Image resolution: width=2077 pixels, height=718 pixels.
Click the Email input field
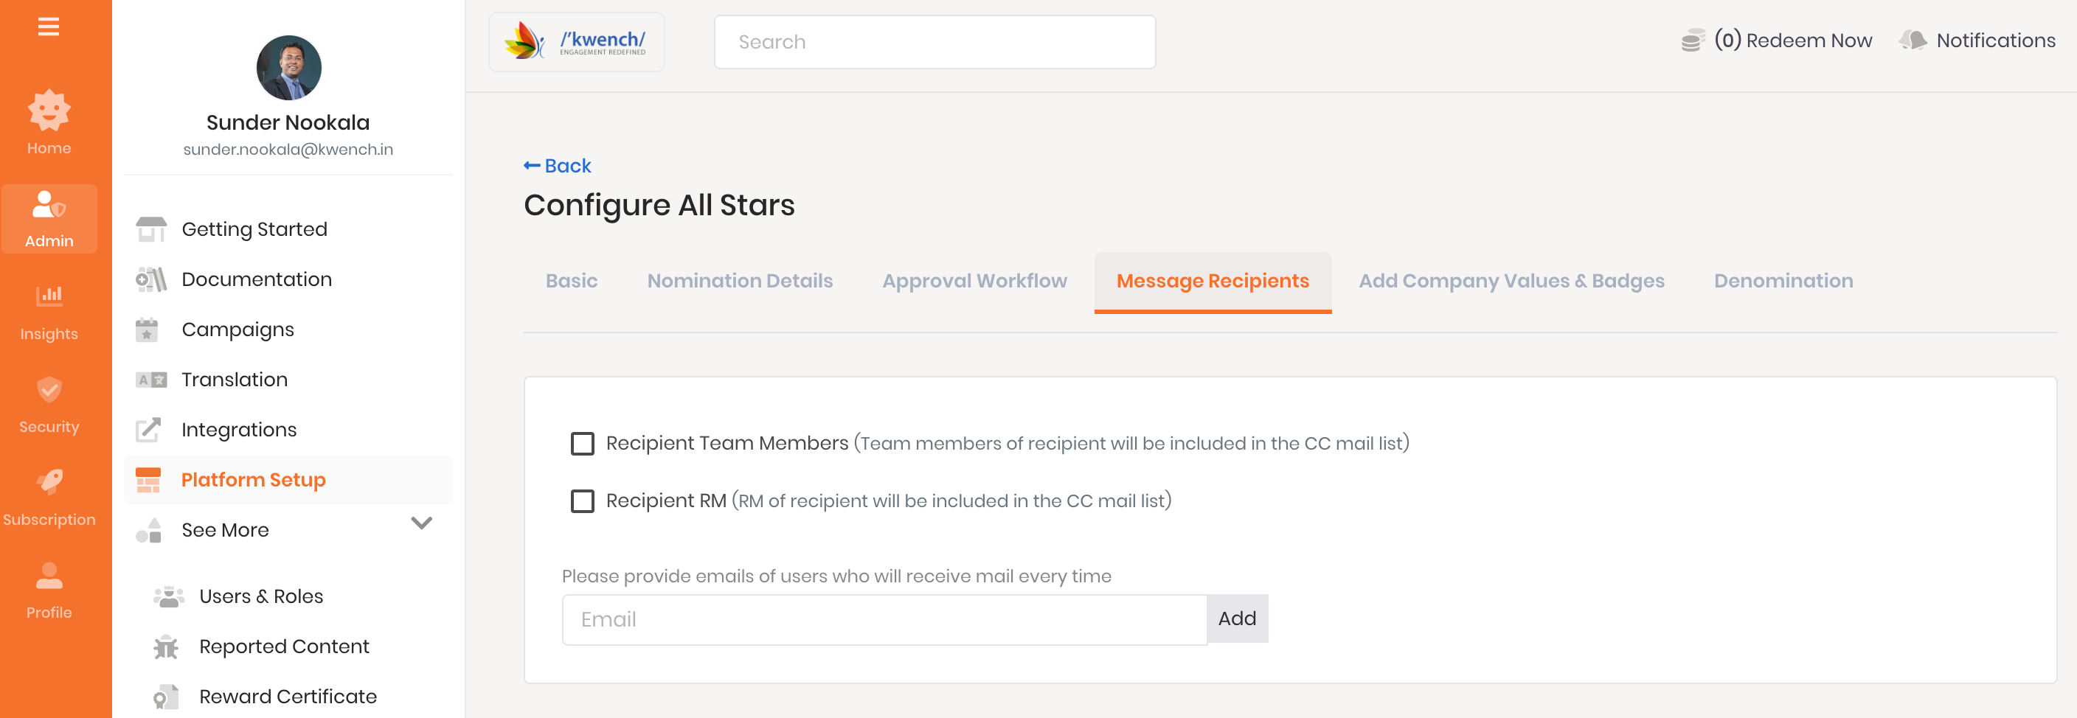pos(884,620)
